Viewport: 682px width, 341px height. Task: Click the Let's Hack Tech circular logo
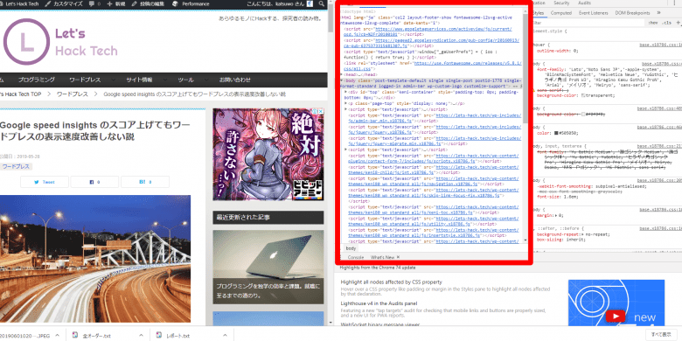(26, 42)
